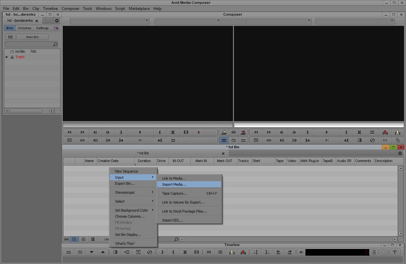This screenshot has height=264, width=406.
Task: Open the record sequence dropdown in Composer
Action: [355, 21]
